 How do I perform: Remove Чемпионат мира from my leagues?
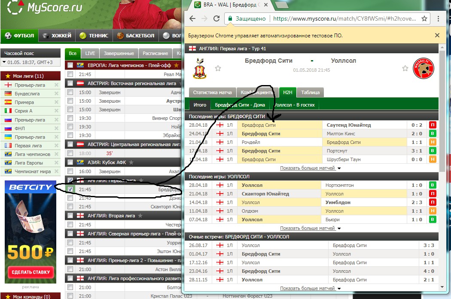56,171
